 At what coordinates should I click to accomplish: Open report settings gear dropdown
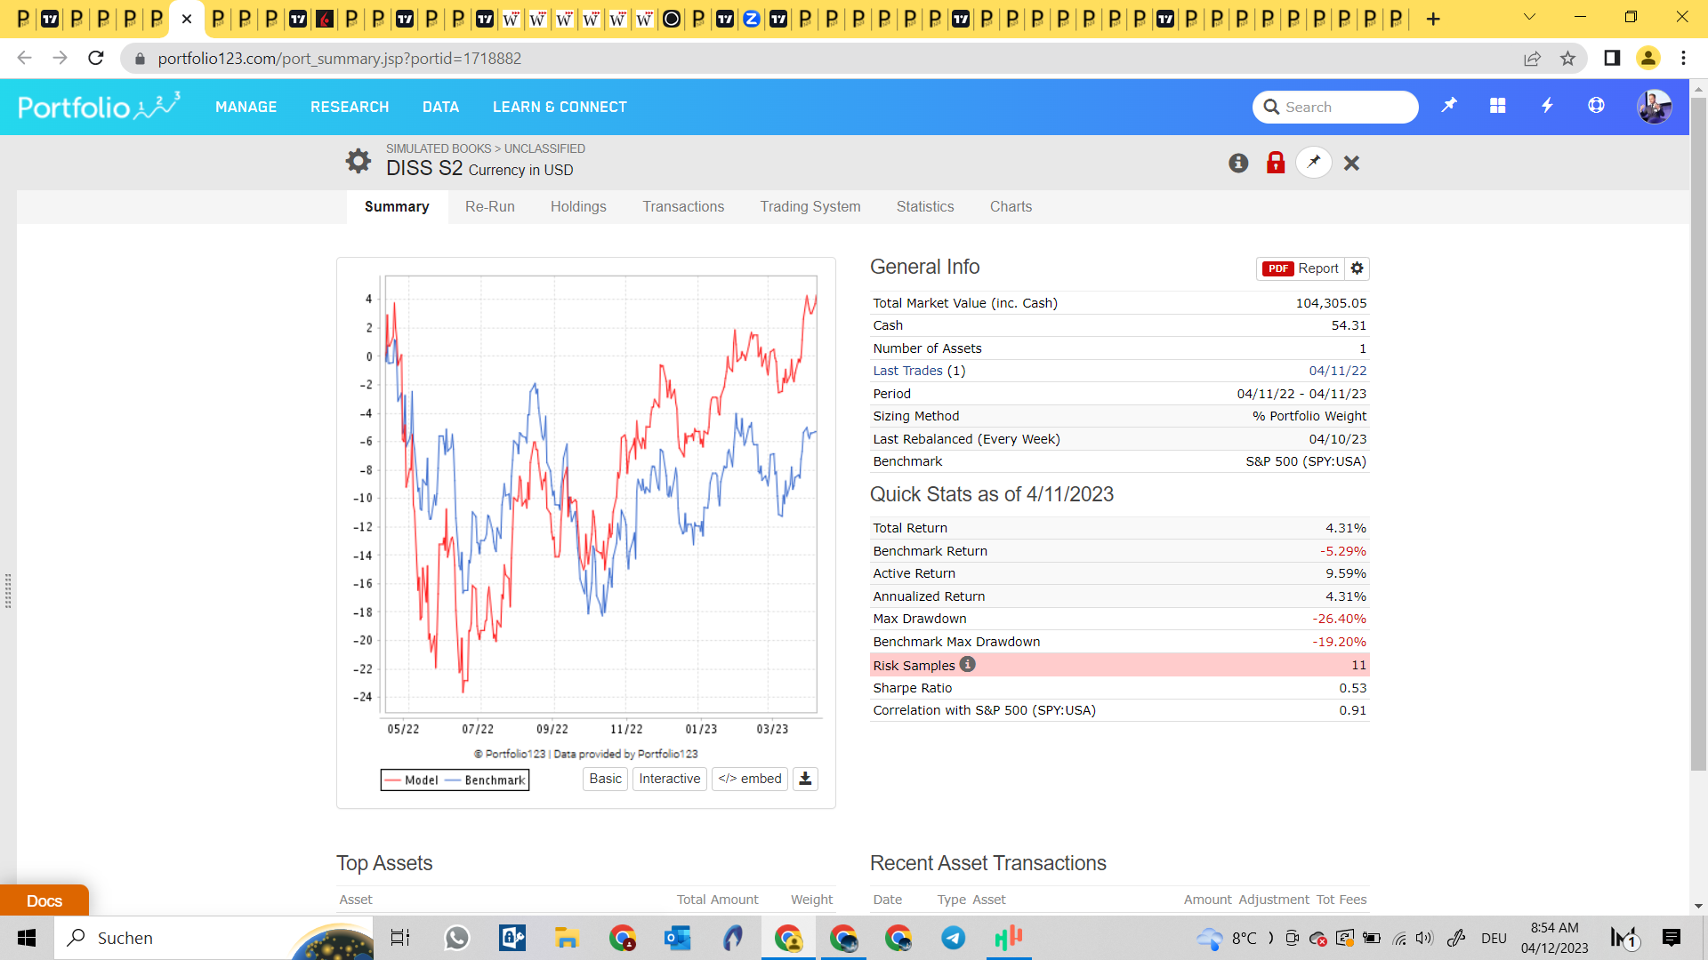[1357, 268]
